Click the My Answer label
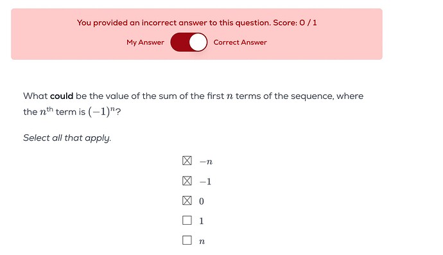The image size is (443, 255). (x=145, y=42)
